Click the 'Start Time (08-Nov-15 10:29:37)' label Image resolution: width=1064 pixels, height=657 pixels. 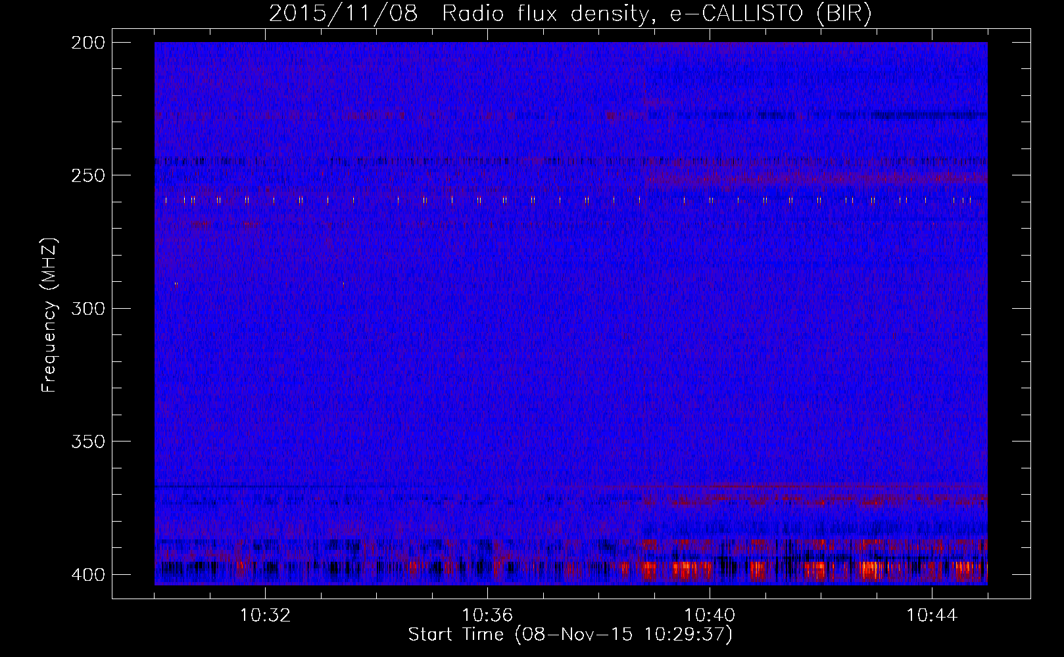(x=570, y=635)
